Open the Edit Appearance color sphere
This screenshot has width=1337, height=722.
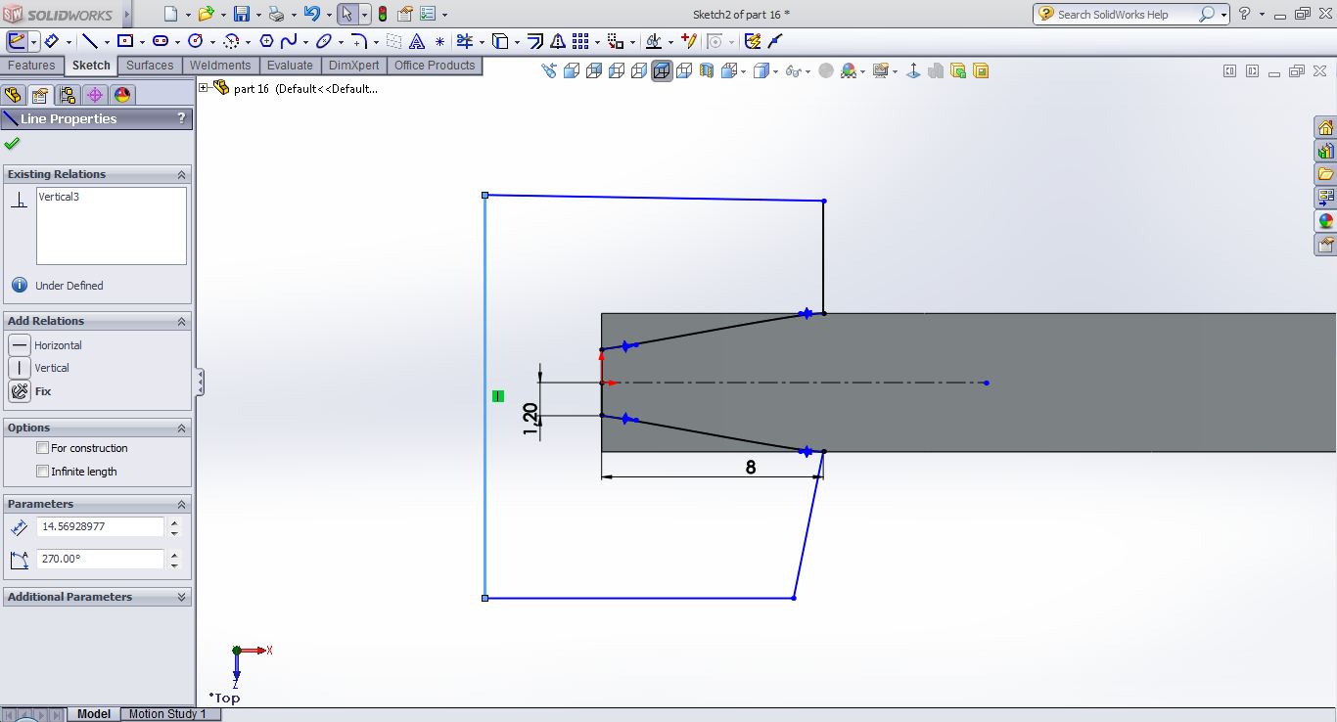849,70
